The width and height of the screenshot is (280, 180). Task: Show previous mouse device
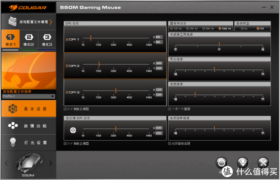7,163
